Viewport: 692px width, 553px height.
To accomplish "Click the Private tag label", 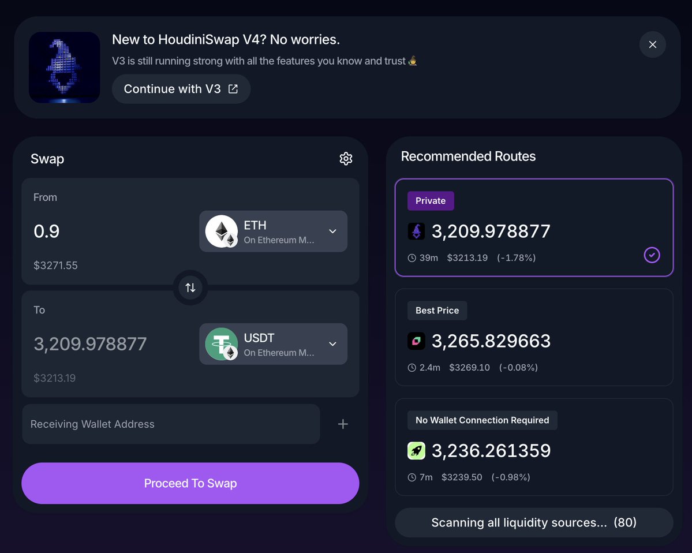I will click(431, 201).
